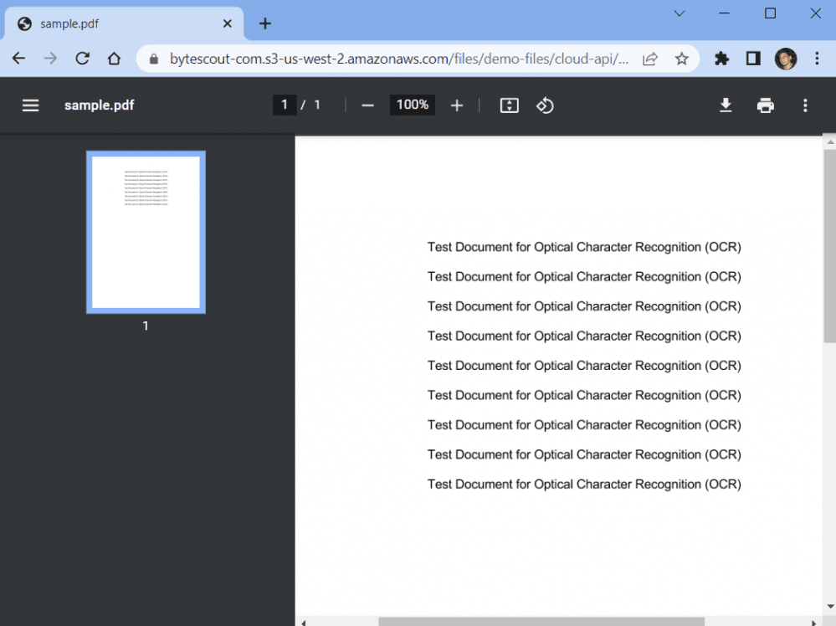Click the zoom in plus button

pos(457,105)
